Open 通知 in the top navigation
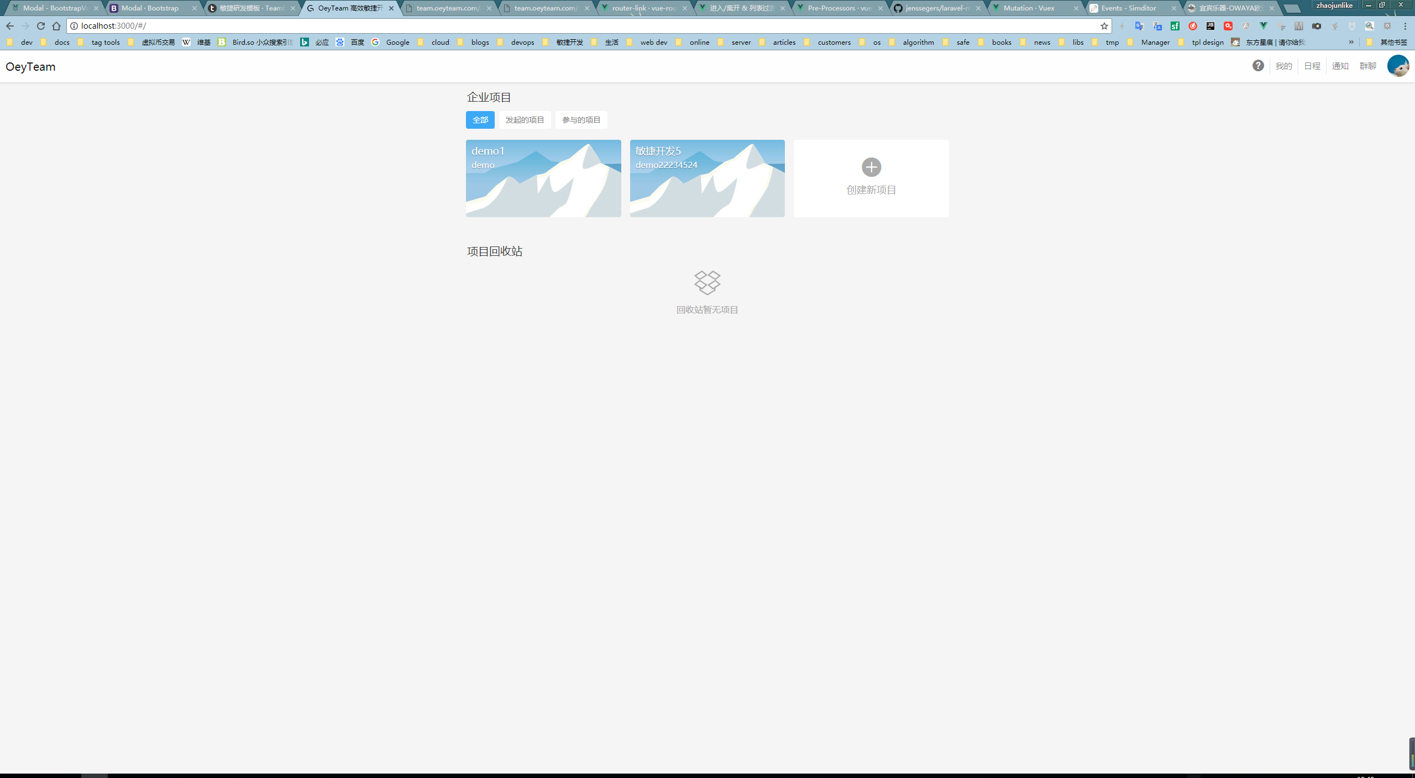Viewport: 1415px width, 778px height. (1340, 66)
